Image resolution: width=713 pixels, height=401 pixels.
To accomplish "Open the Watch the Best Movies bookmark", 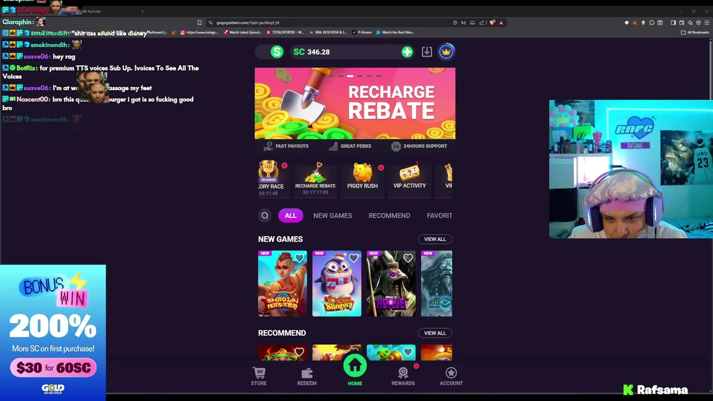I will (395, 32).
